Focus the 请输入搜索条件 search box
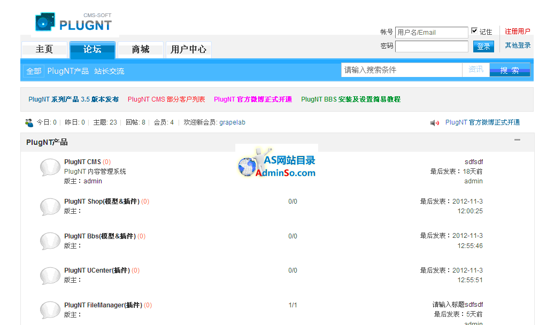Viewport: 554px width, 325px height. (x=402, y=70)
